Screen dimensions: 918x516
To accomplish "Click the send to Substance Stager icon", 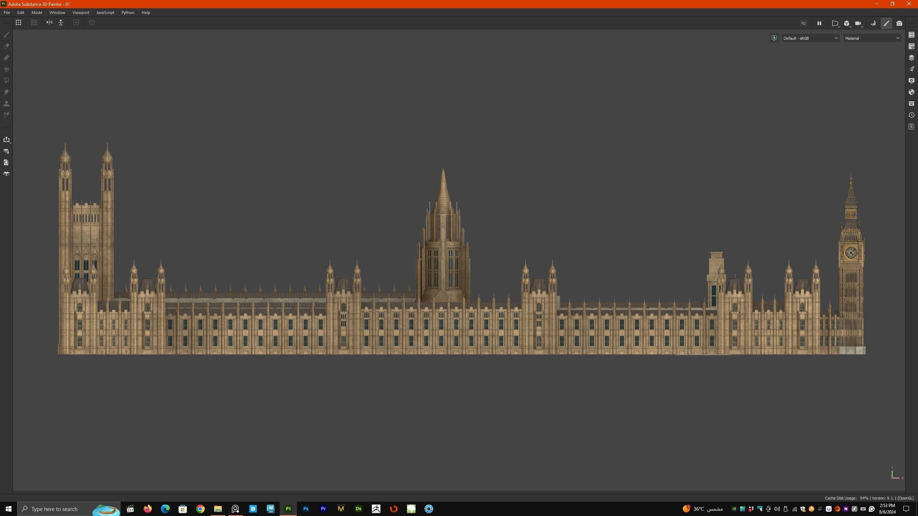I will coord(6,151).
